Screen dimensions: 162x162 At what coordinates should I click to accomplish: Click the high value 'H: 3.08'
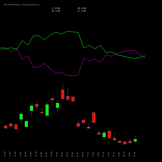82,8
